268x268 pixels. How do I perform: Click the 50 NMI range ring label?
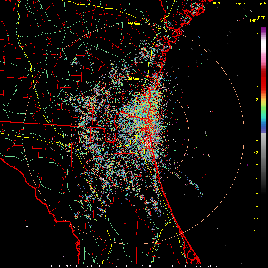tap(134, 79)
